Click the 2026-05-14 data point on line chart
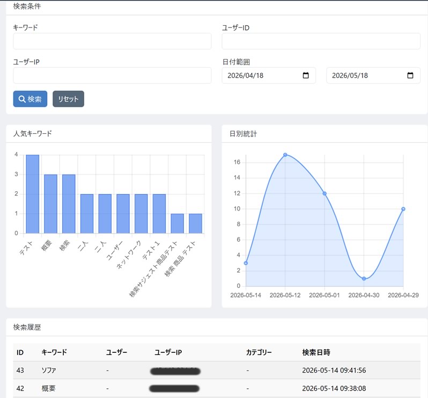Viewport: 428px width, 398px height. [x=246, y=263]
